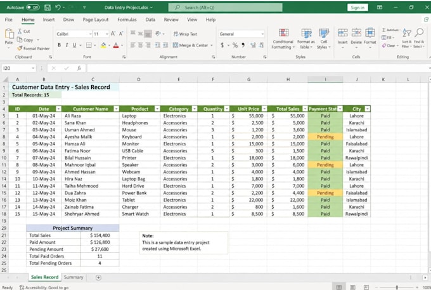Increase font size with larger A icon

[113, 34]
